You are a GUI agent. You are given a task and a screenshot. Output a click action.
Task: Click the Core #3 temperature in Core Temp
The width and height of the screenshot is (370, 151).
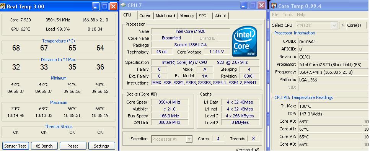pyautogui.click(x=330, y=144)
